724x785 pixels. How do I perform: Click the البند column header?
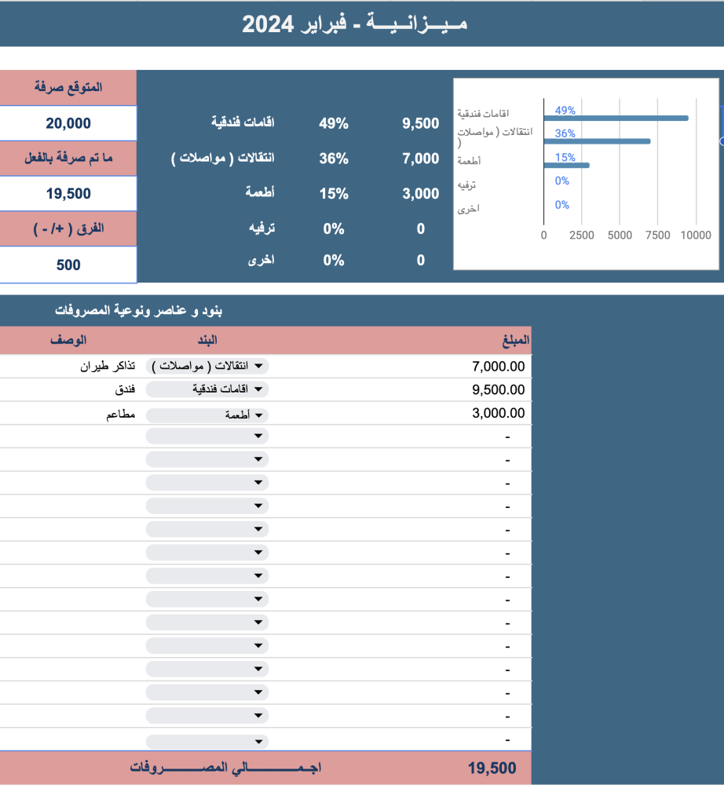click(x=206, y=341)
